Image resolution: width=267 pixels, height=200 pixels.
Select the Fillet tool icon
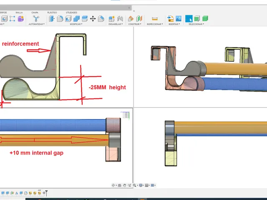pos(60,18)
